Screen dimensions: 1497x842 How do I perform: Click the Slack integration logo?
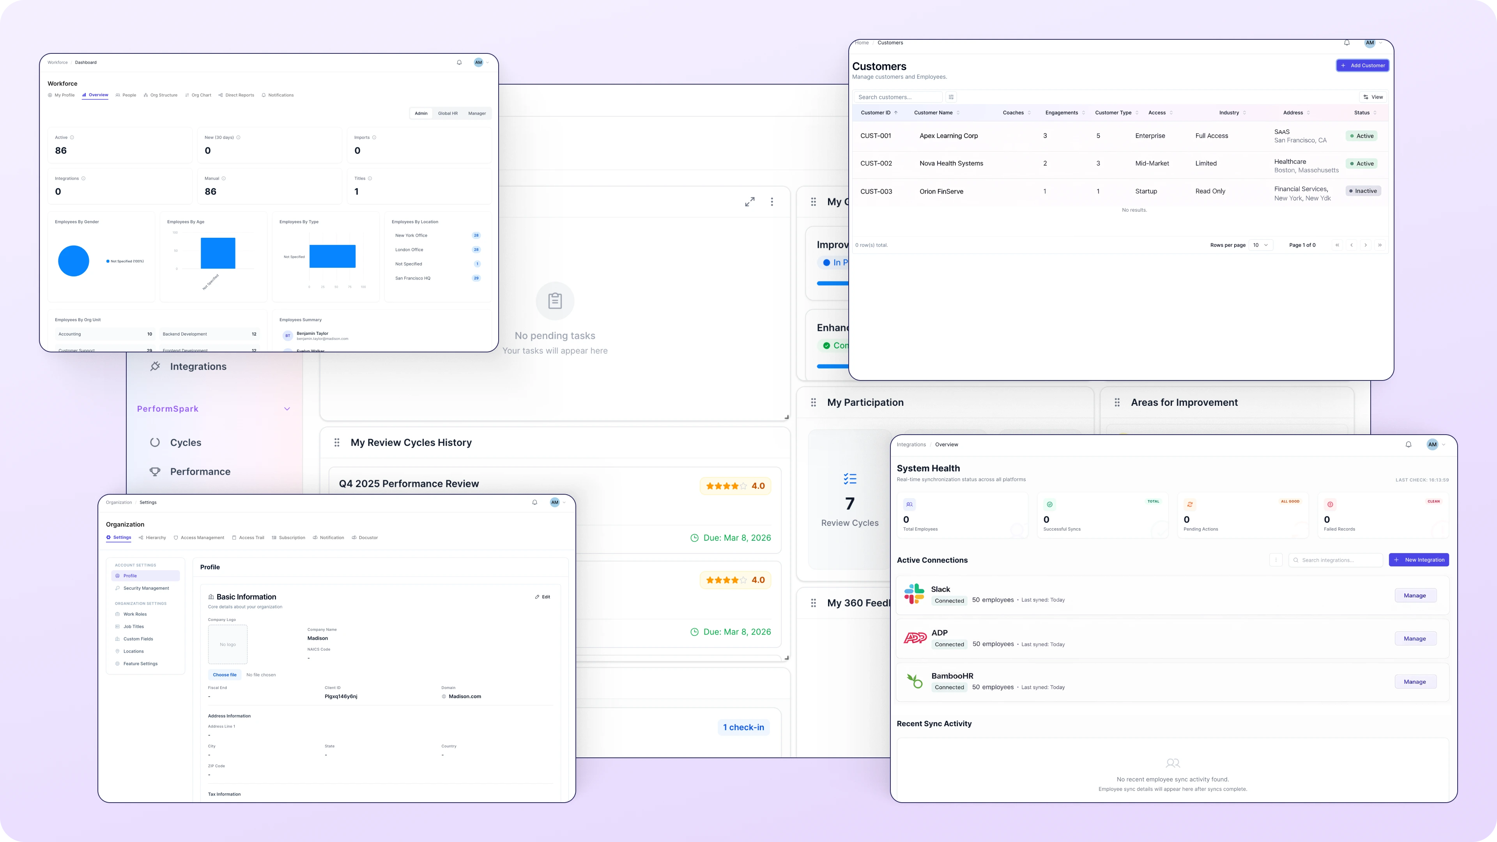914,594
